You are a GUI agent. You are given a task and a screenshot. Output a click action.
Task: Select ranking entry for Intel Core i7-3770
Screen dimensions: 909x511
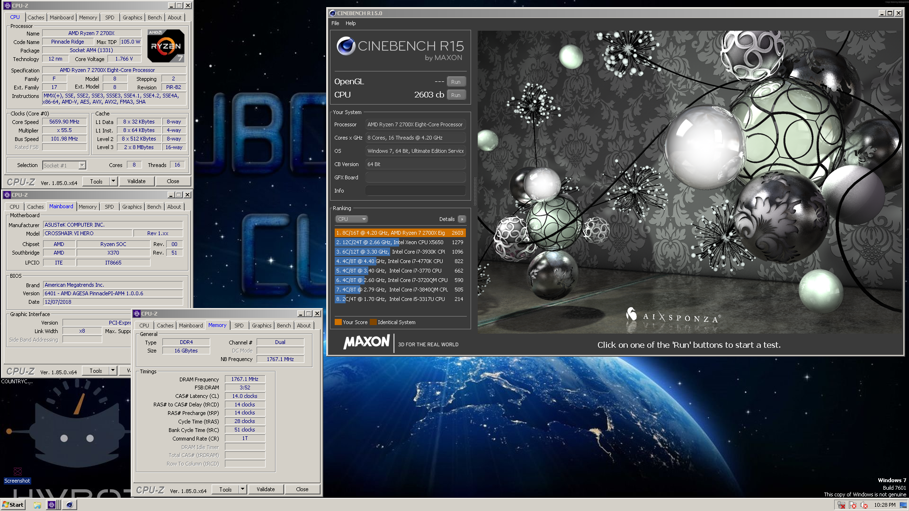pyautogui.click(x=400, y=271)
